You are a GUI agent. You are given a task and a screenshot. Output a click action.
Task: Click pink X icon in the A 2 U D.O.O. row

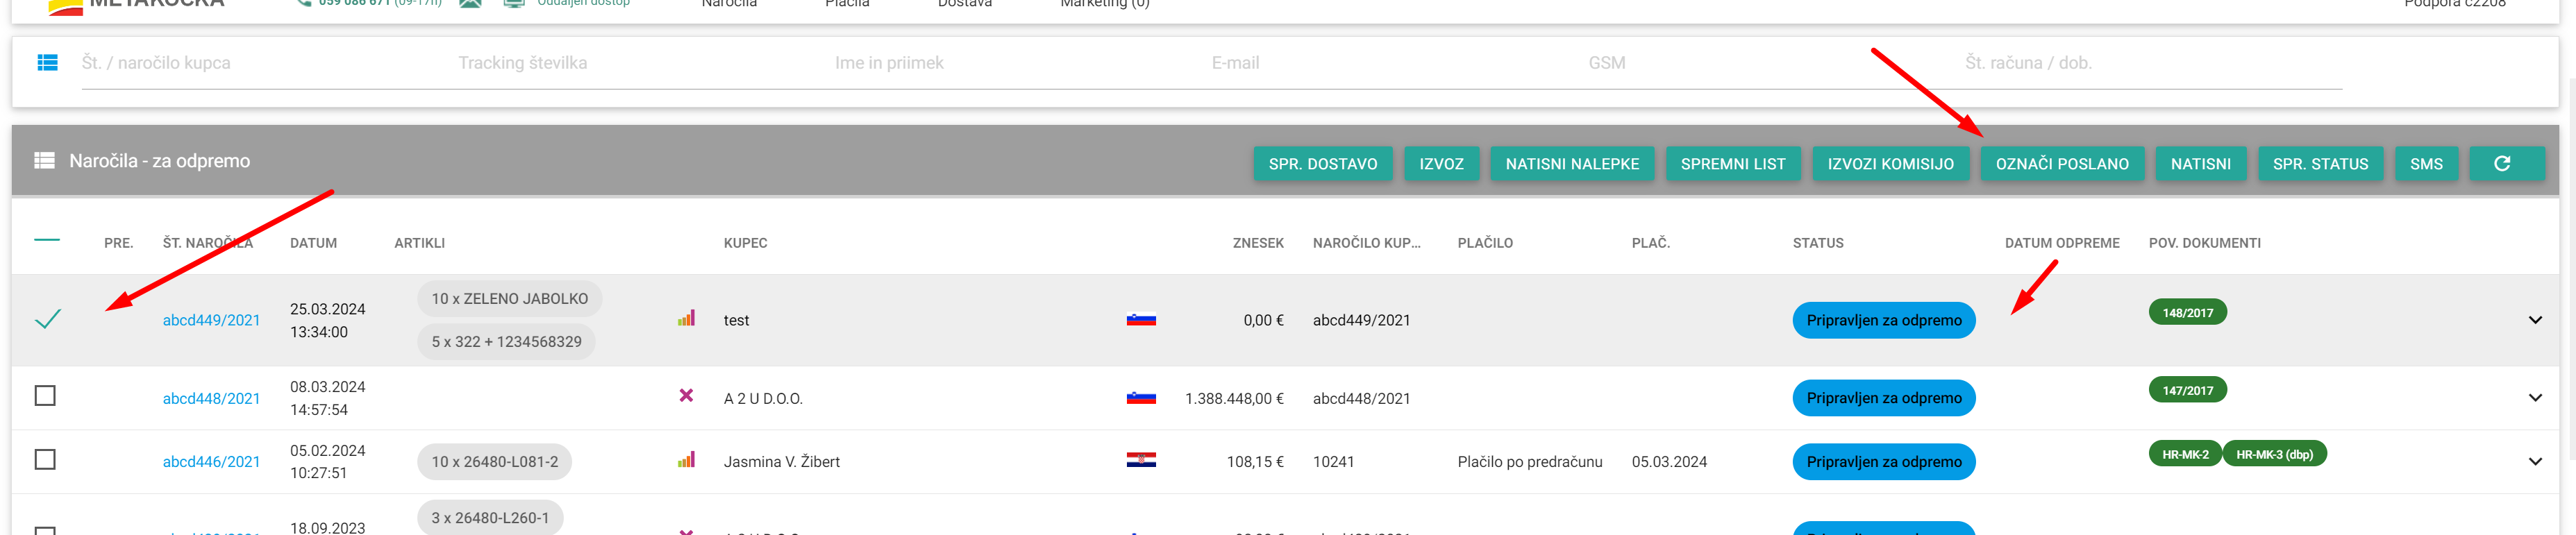(x=686, y=396)
